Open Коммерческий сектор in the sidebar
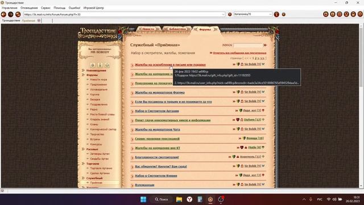This screenshot has width=364, height=205. (x=103, y=129)
